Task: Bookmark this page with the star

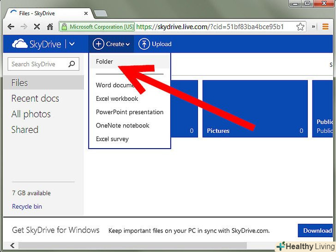Action: (x=300, y=27)
